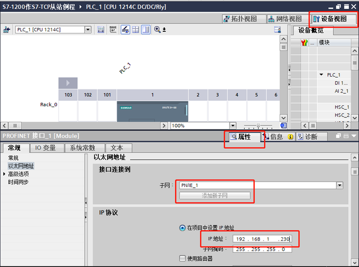Collapse the PLC_1 tree node
Viewport: 359px width, 267px height.
(x=321, y=74)
